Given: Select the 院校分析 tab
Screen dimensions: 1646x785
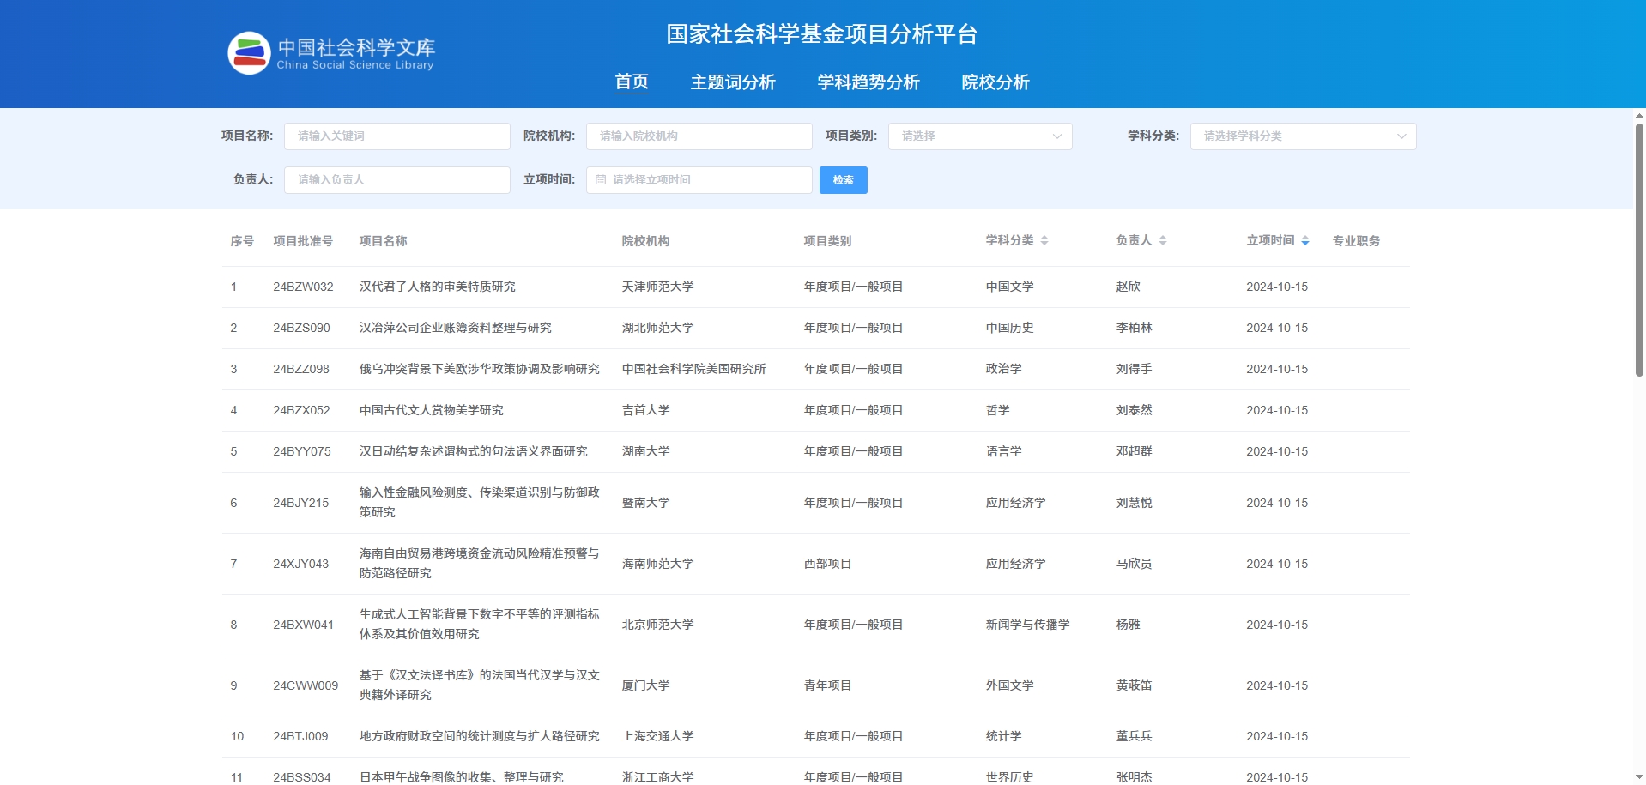Looking at the screenshot, I should point(995,82).
